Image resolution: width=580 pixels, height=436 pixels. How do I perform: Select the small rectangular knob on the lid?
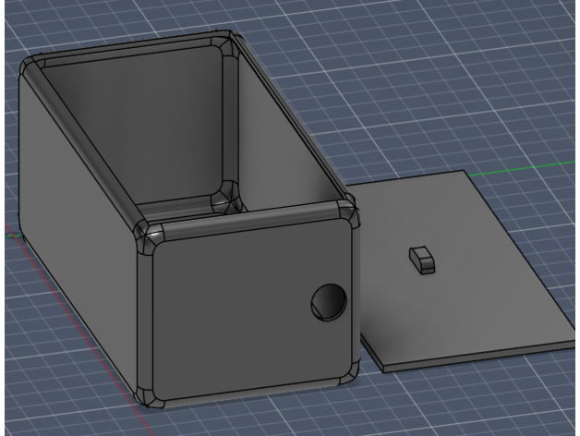(422, 260)
